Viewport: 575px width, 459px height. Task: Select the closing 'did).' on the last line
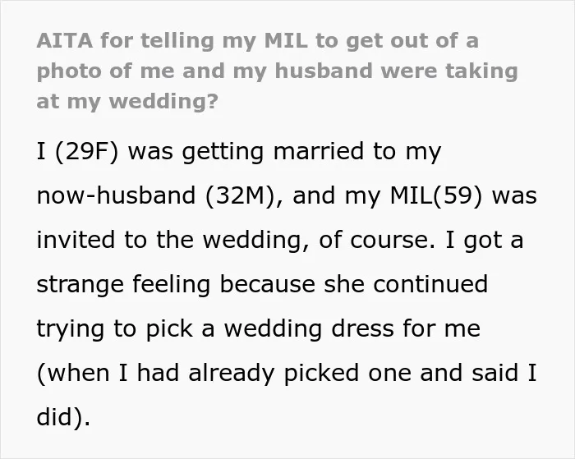tap(63, 418)
